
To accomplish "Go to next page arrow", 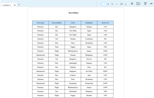I will click(x=126, y=4).
